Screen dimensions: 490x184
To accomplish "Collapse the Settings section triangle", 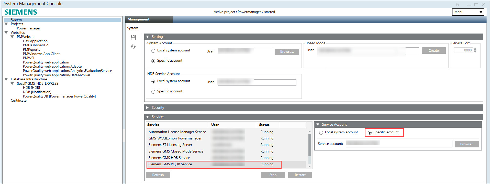I will 148,37.
